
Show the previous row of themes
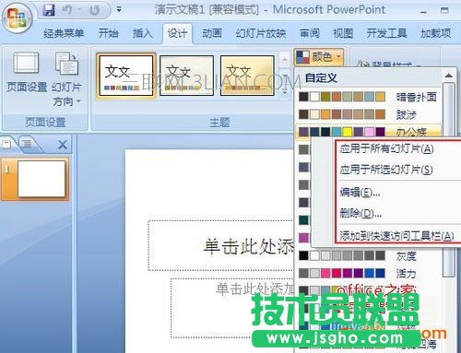point(285,59)
